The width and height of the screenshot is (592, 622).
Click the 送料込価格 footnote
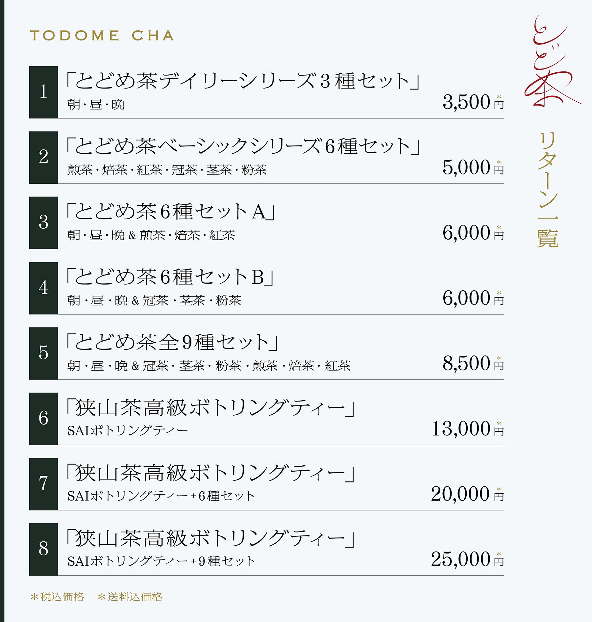(131, 597)
